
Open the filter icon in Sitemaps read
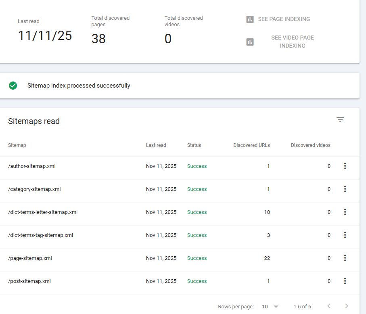coord(340,120)
